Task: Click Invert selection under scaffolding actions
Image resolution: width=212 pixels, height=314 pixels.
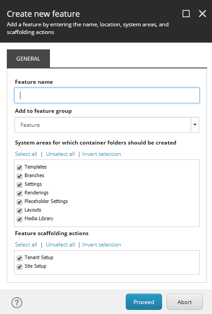Action: 102,245
